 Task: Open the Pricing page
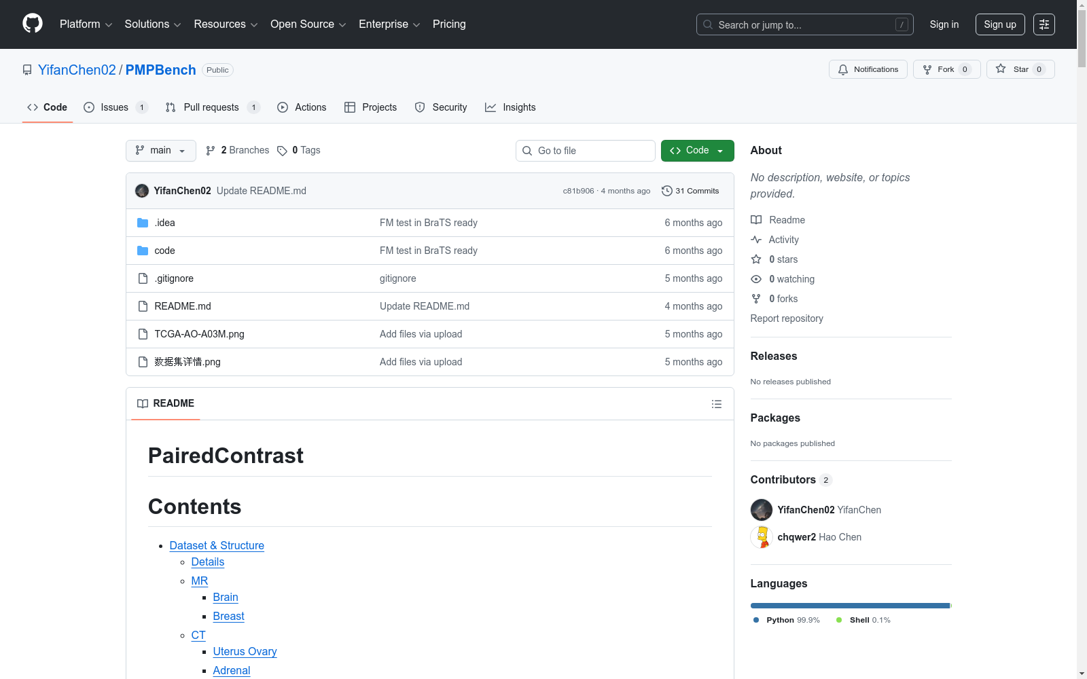pos(449,24)
